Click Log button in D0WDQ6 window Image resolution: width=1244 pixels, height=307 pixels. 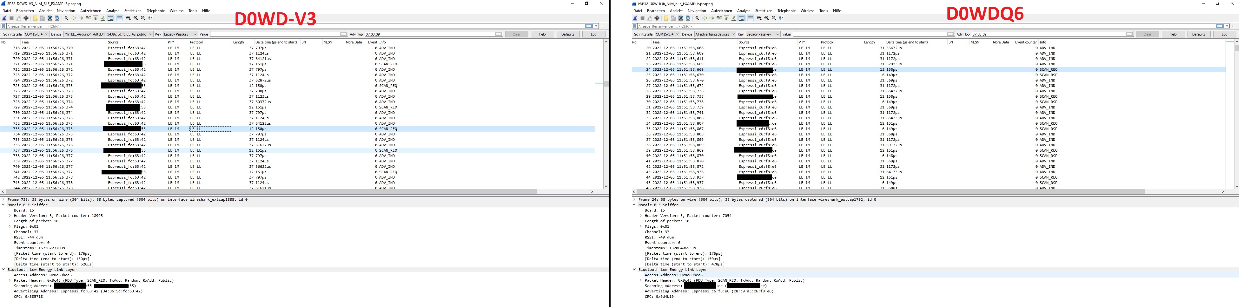pyautogui.click(x=1224, y=34)
